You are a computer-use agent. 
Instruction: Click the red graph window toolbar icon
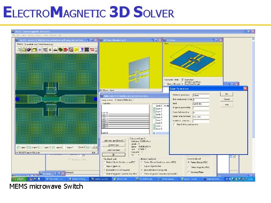point(71,50)
